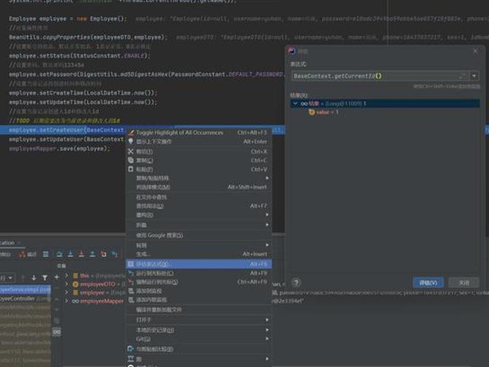489x367 pixels.
Task: Click the Run to Cursor toolbar icon
Action: coord(114,254)
